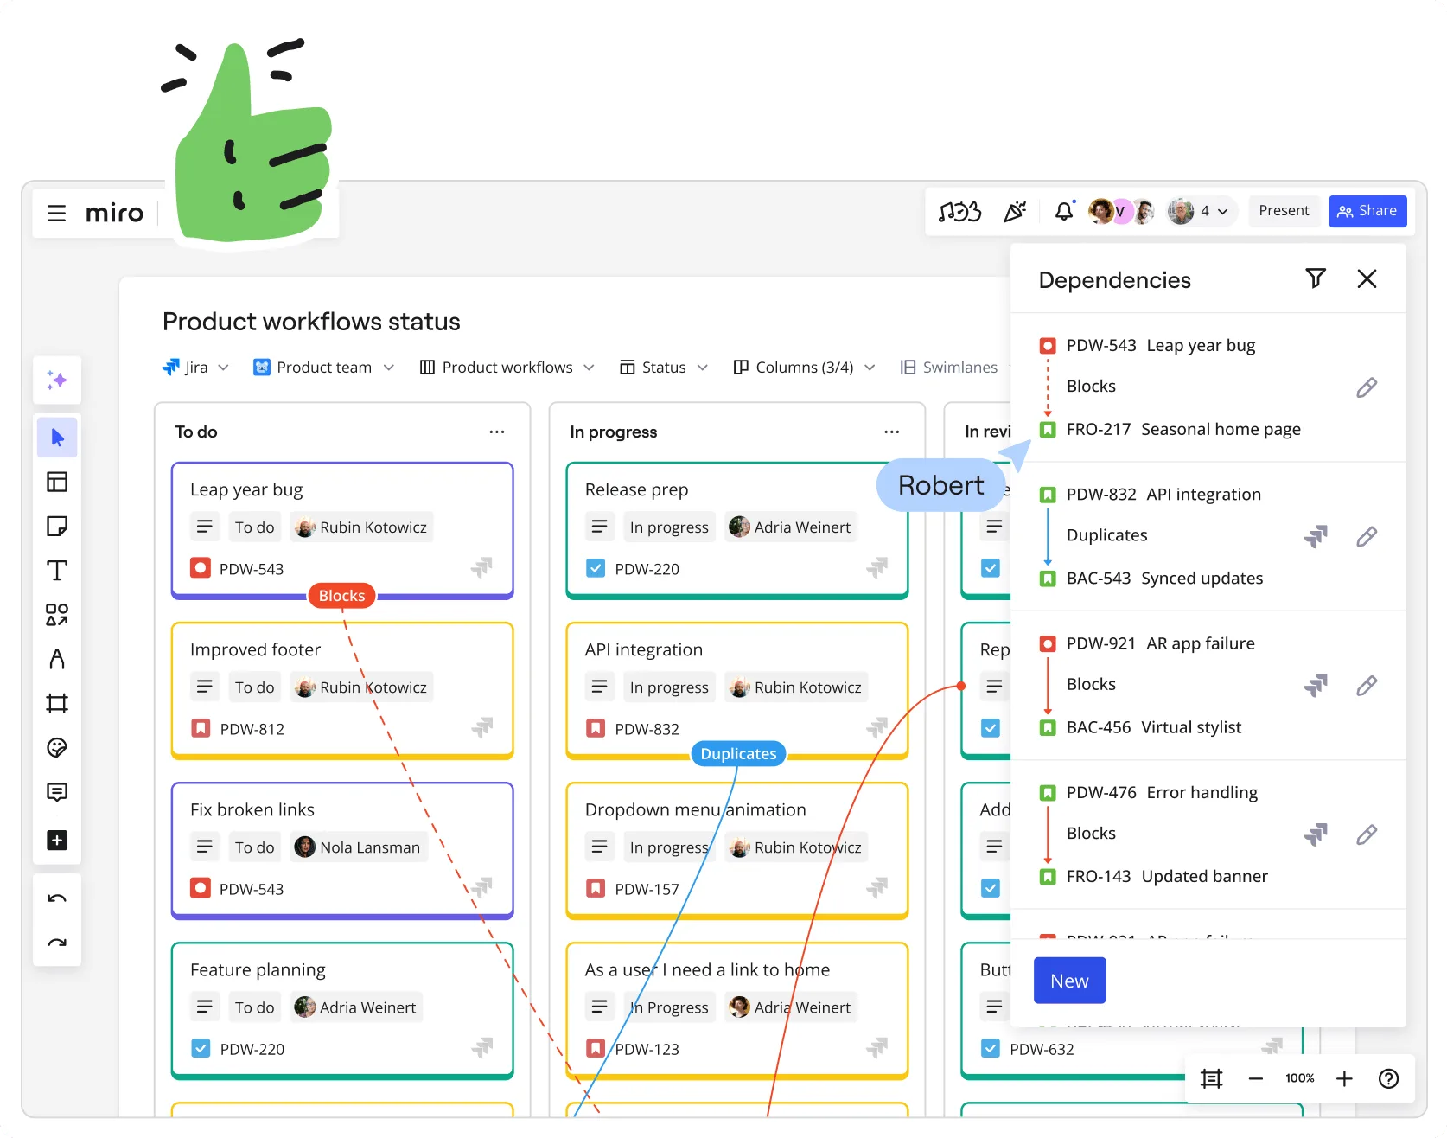Screen dimensions: 1447x1138
Task: Select the frame tool
Action: (57, 703)
